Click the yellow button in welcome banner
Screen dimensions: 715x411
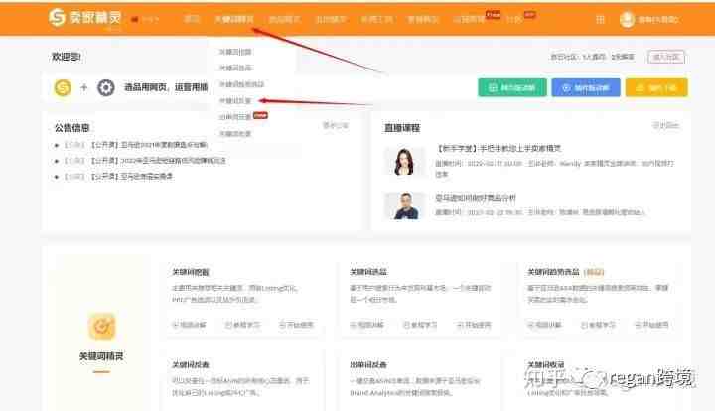pyautogui.click(x=656, y=87)
